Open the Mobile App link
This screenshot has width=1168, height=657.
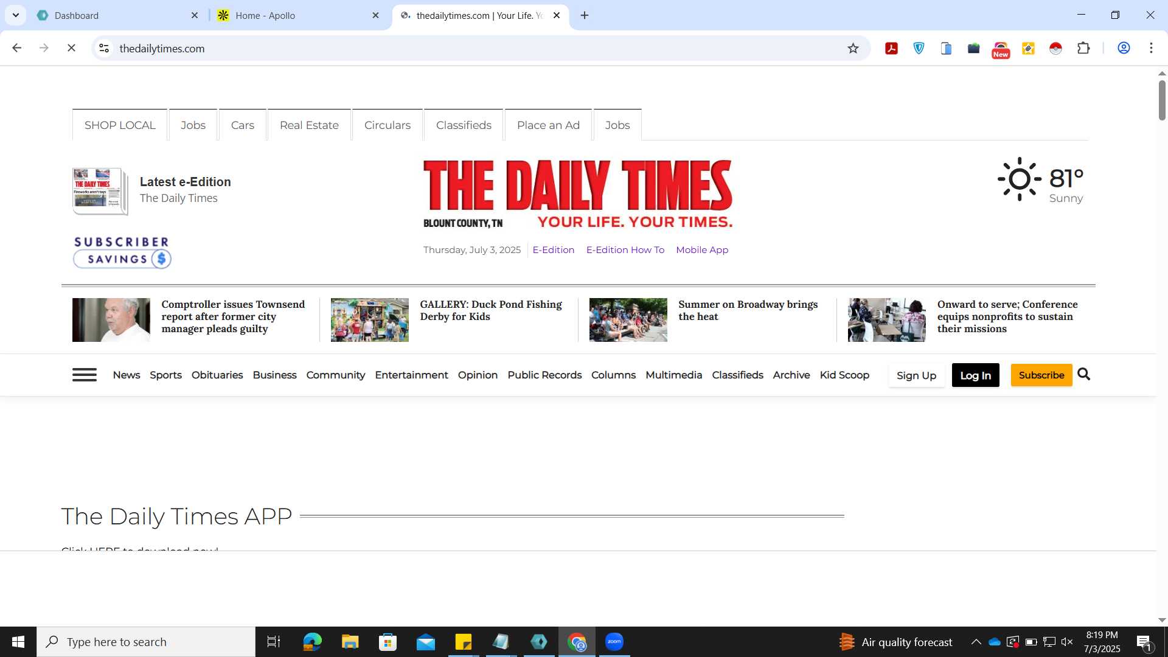click(701, 250)
